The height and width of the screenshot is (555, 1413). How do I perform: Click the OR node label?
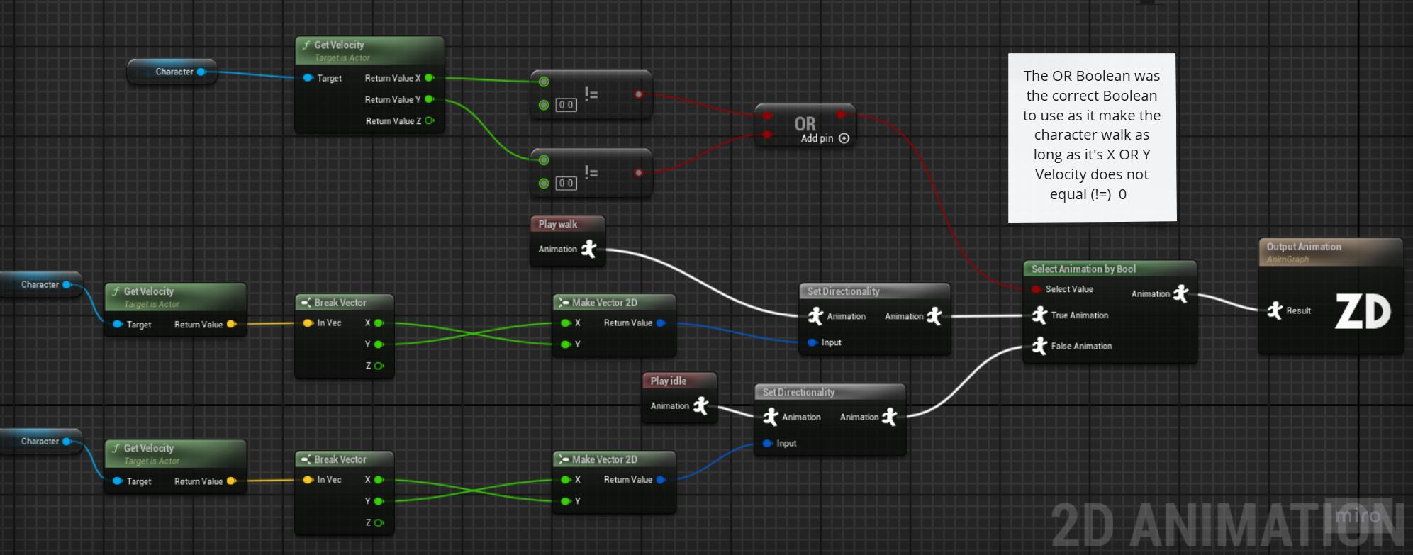point(805,124)
